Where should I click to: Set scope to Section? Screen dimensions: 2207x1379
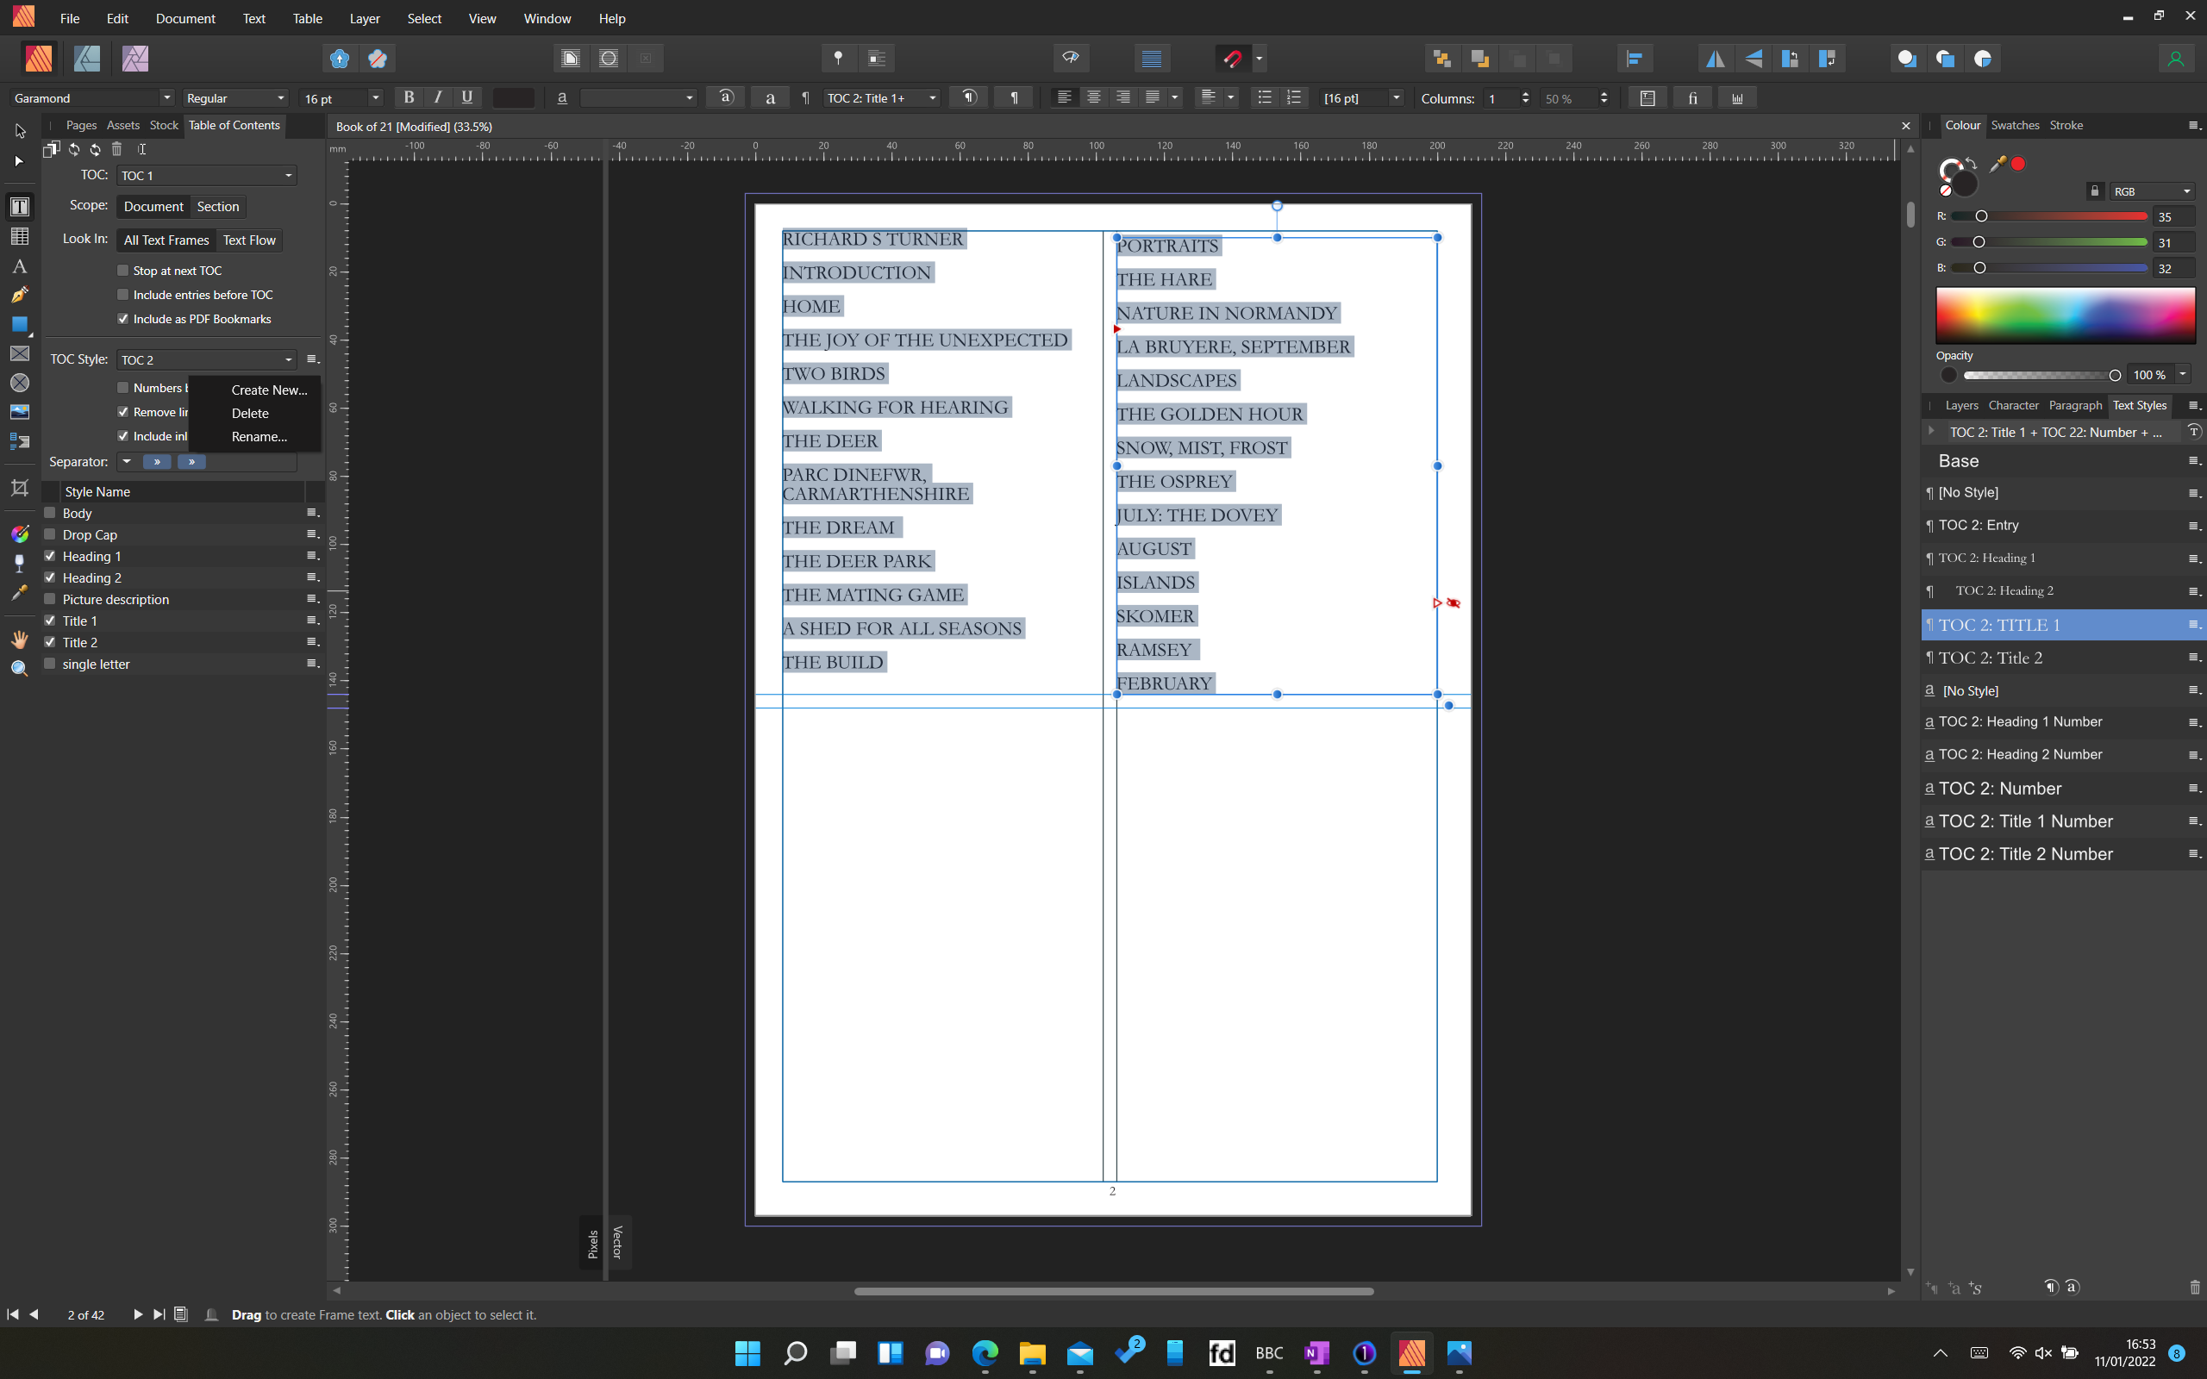[x=218, y=206]
